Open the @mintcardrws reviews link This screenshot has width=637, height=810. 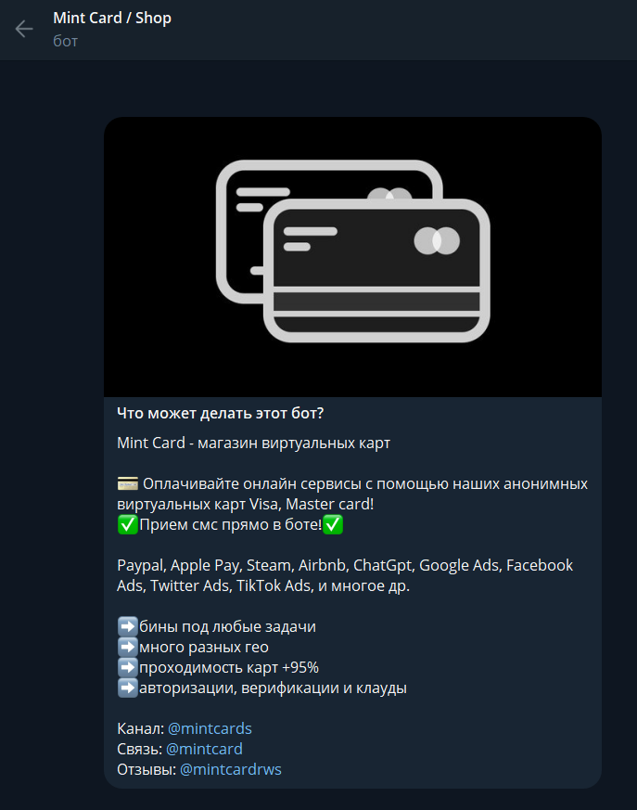(x=231, y=769)
